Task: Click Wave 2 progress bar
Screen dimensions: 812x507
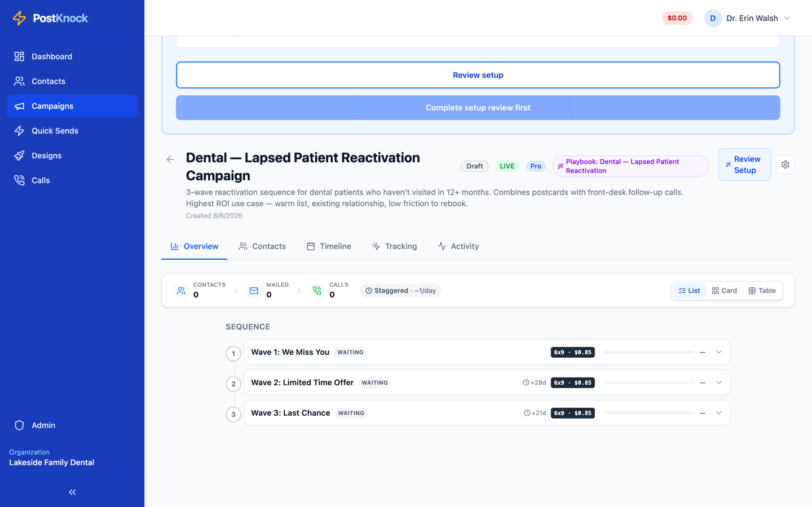Action: pyautogui.click(x=649, y=383)
